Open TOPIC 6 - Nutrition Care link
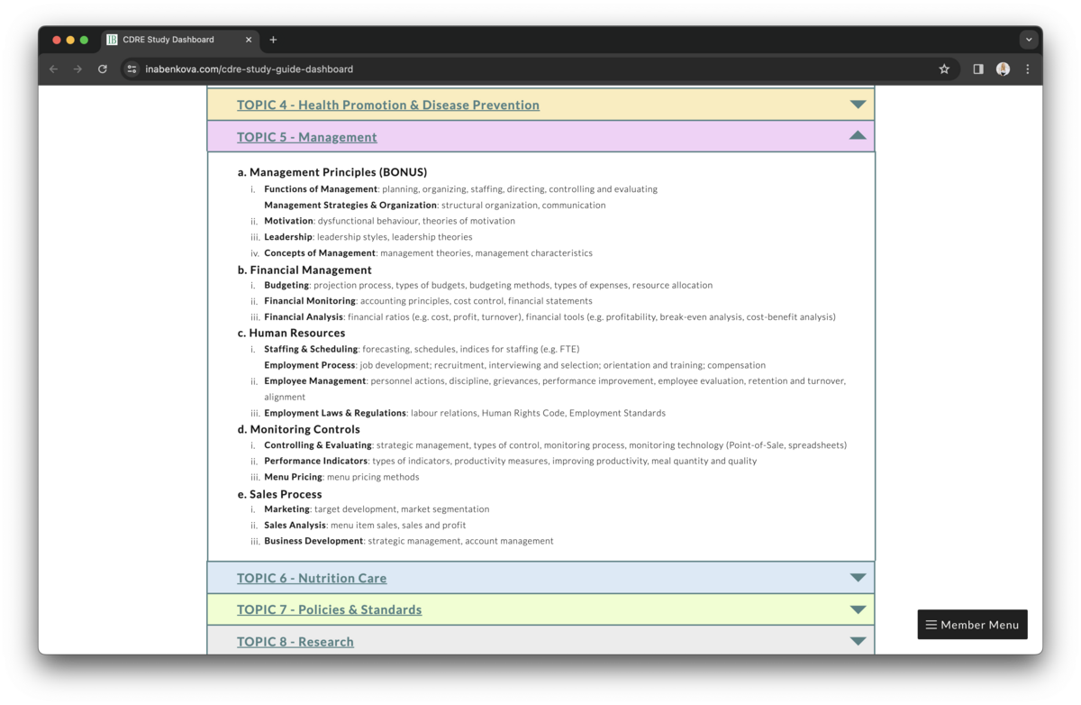 (x=312, y=578)
